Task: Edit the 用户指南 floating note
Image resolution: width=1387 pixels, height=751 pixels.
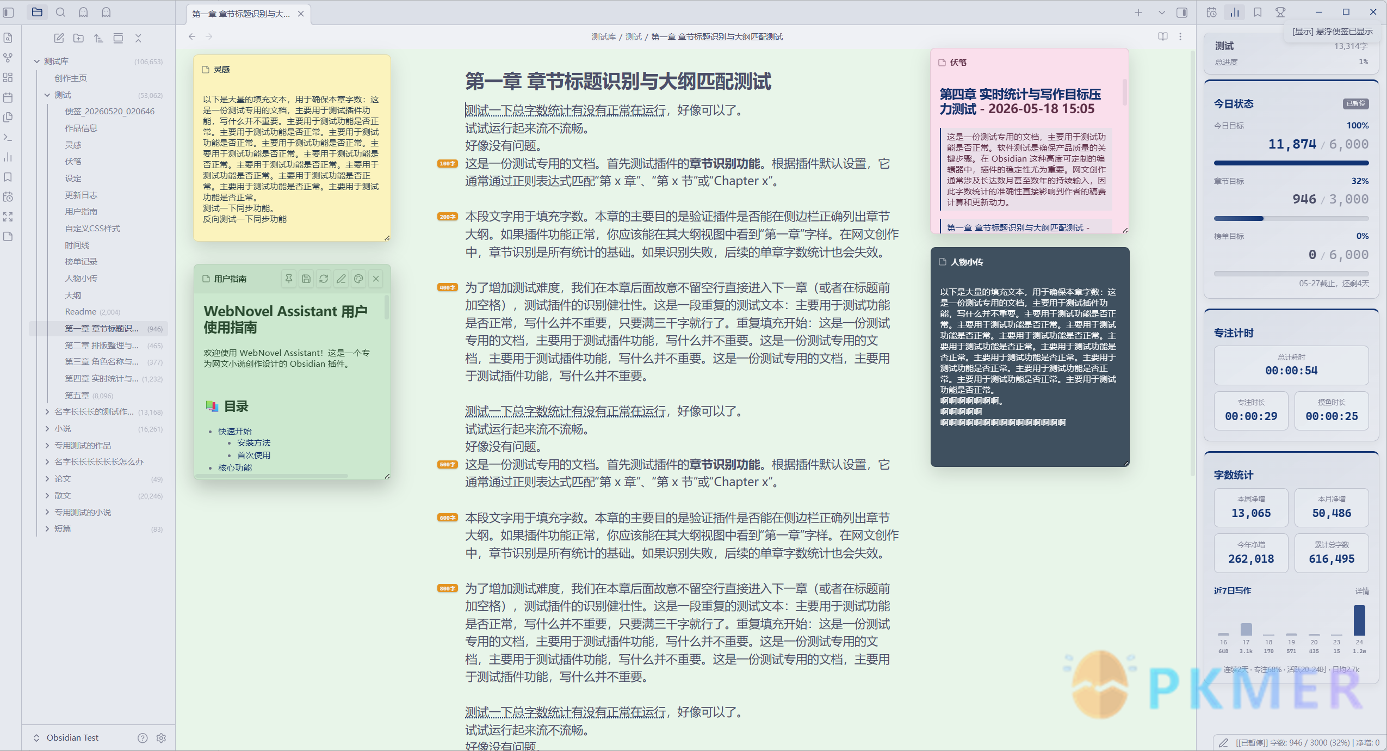Action: (341, 279)
